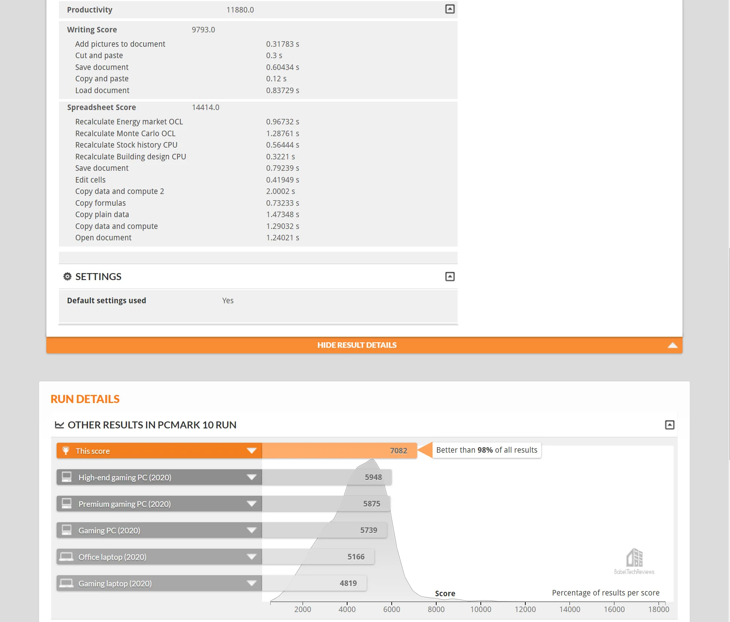Viewport: 730px width, 622px height.
Task: Click the Default settings used label
Action: 106,300
